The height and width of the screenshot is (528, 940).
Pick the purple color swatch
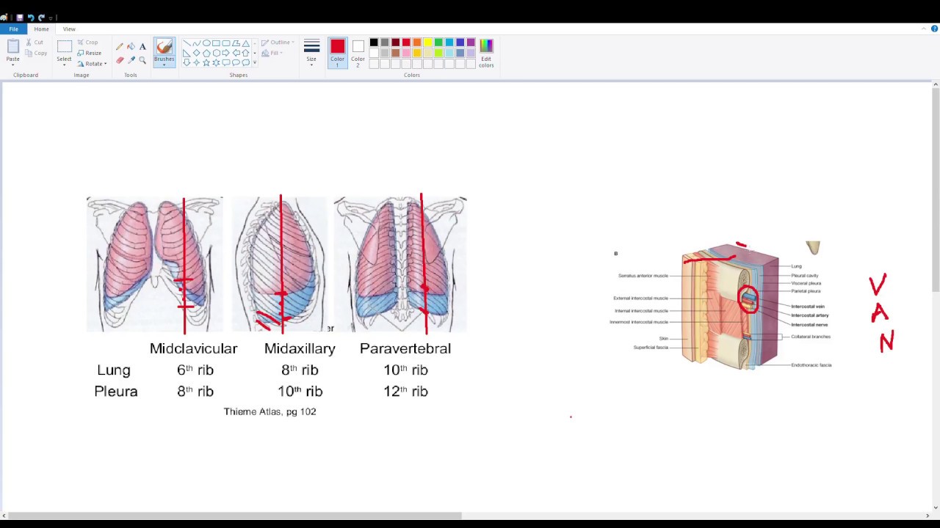(471, 43)
